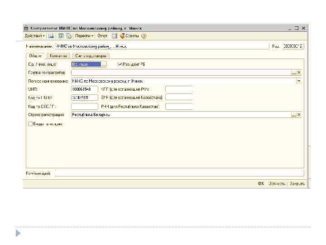Click the Закрыть button
This screenshot has width=326, height=245.
pos(297,184)
